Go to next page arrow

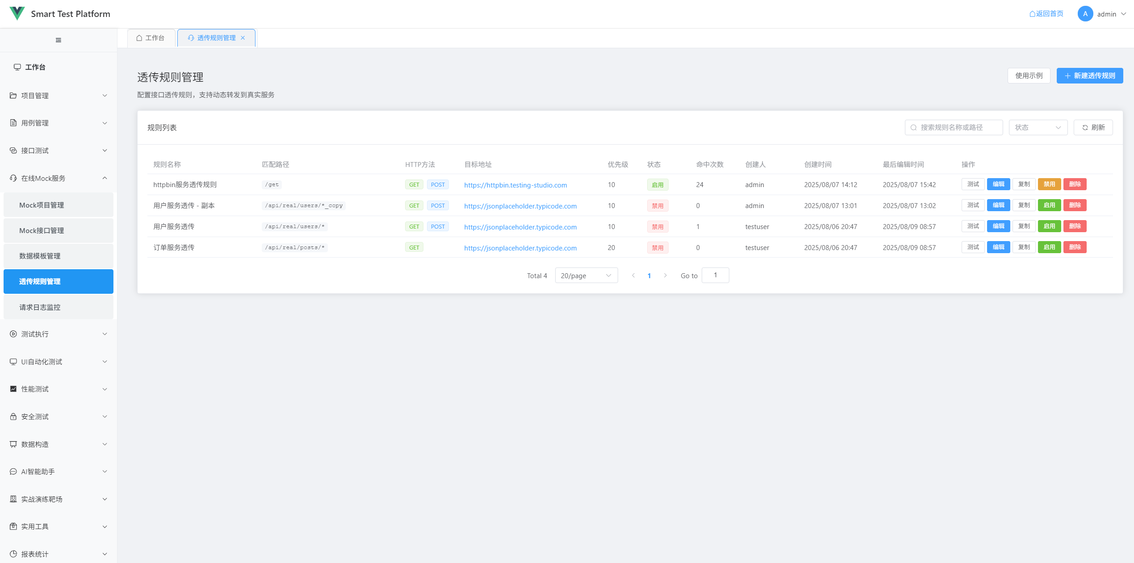[x=665, y=275]
